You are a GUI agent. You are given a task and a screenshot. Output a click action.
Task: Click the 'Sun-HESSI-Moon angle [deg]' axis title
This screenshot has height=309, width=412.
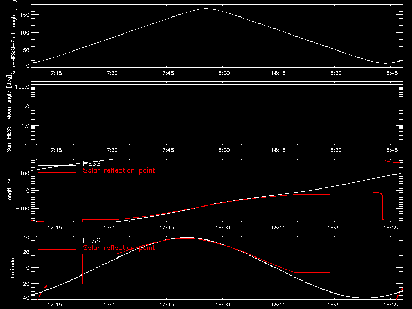coord(9,113)
